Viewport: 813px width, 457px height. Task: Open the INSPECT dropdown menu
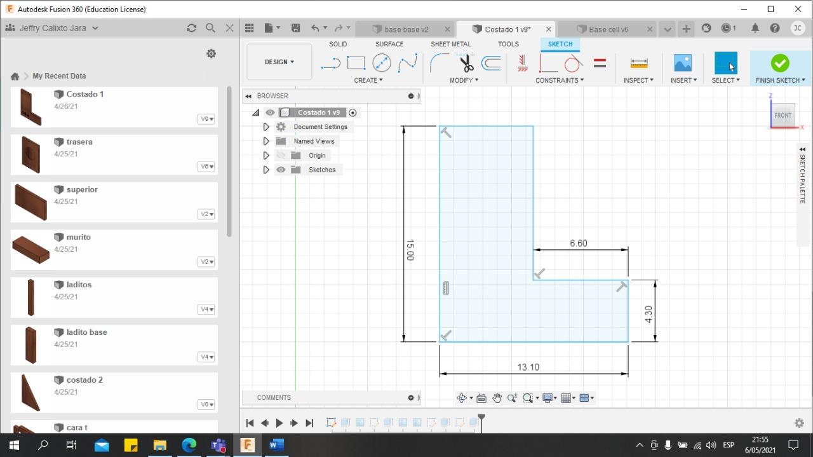(x=638, y=80)
